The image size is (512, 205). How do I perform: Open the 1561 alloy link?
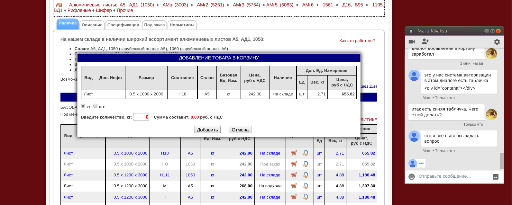pos(328,5)
